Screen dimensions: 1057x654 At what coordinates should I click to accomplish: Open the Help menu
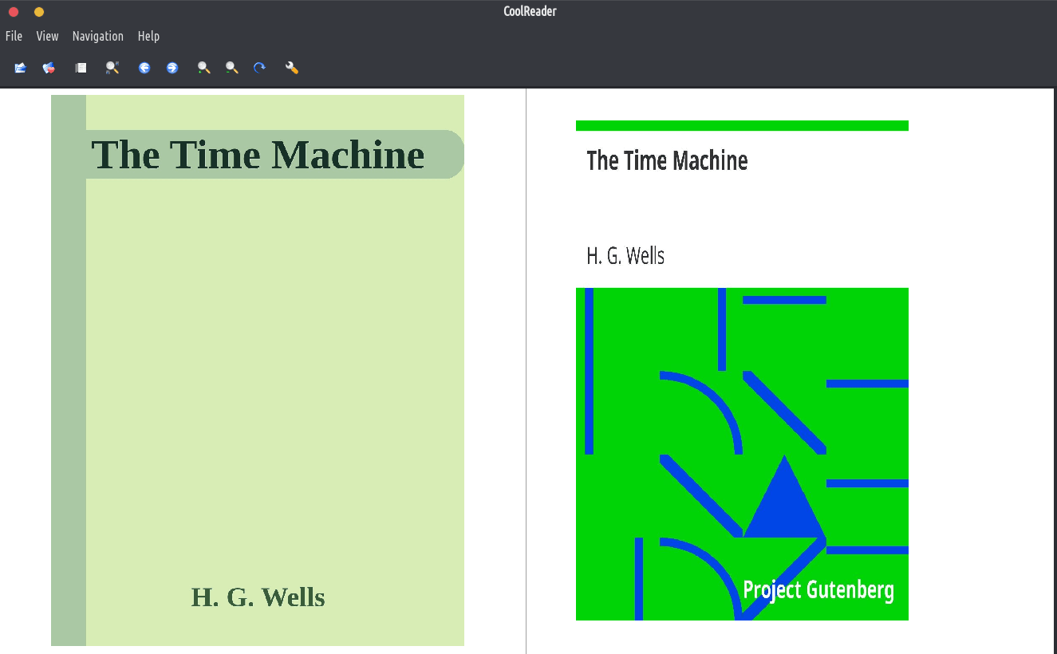click(x=148, y=36)
